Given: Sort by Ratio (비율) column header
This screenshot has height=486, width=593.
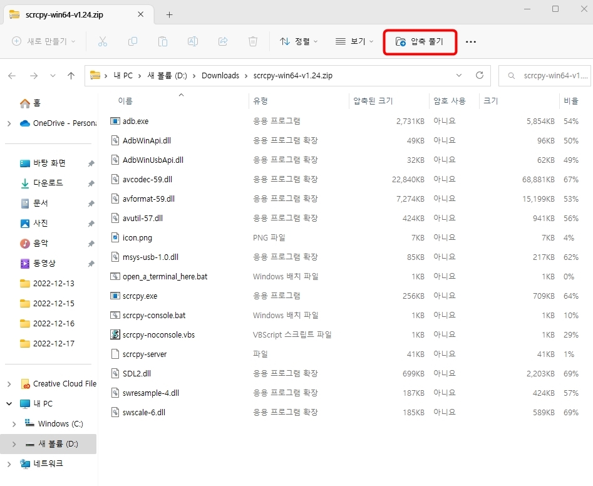Looking at the screenshot, I should [571, 101].
